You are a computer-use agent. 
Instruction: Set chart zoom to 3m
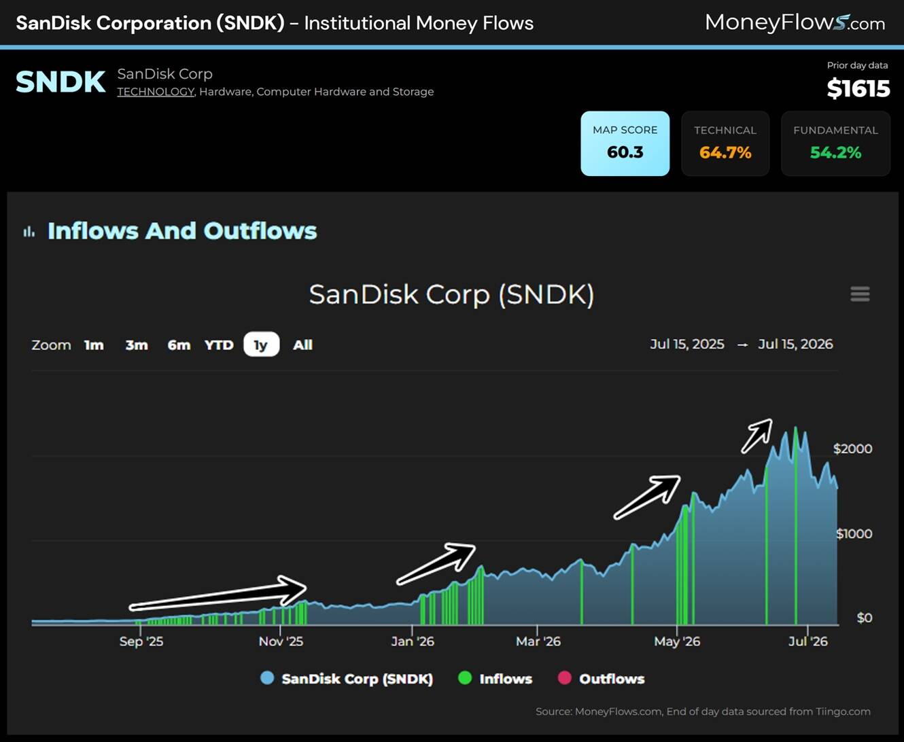[x=137, y=345]
